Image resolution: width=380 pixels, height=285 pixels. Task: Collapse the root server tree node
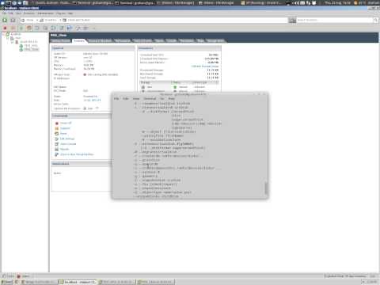point(3,34)
